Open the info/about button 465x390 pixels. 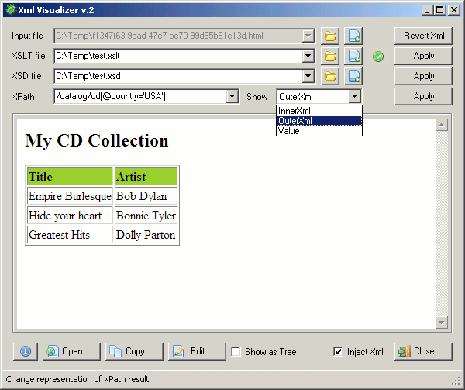point(26,351)
